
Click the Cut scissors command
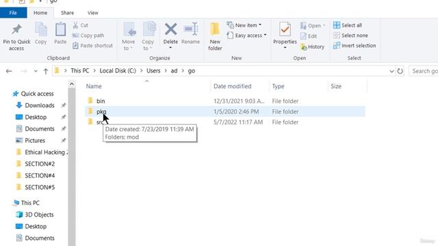pyautogui.click(x=80, y=25)
